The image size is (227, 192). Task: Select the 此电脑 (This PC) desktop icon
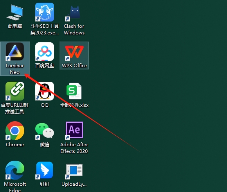15,12
